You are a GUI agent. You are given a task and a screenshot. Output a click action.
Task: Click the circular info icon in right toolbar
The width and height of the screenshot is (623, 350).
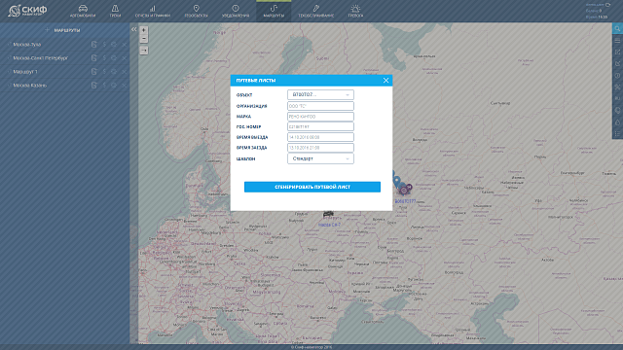tap(617, 76)
